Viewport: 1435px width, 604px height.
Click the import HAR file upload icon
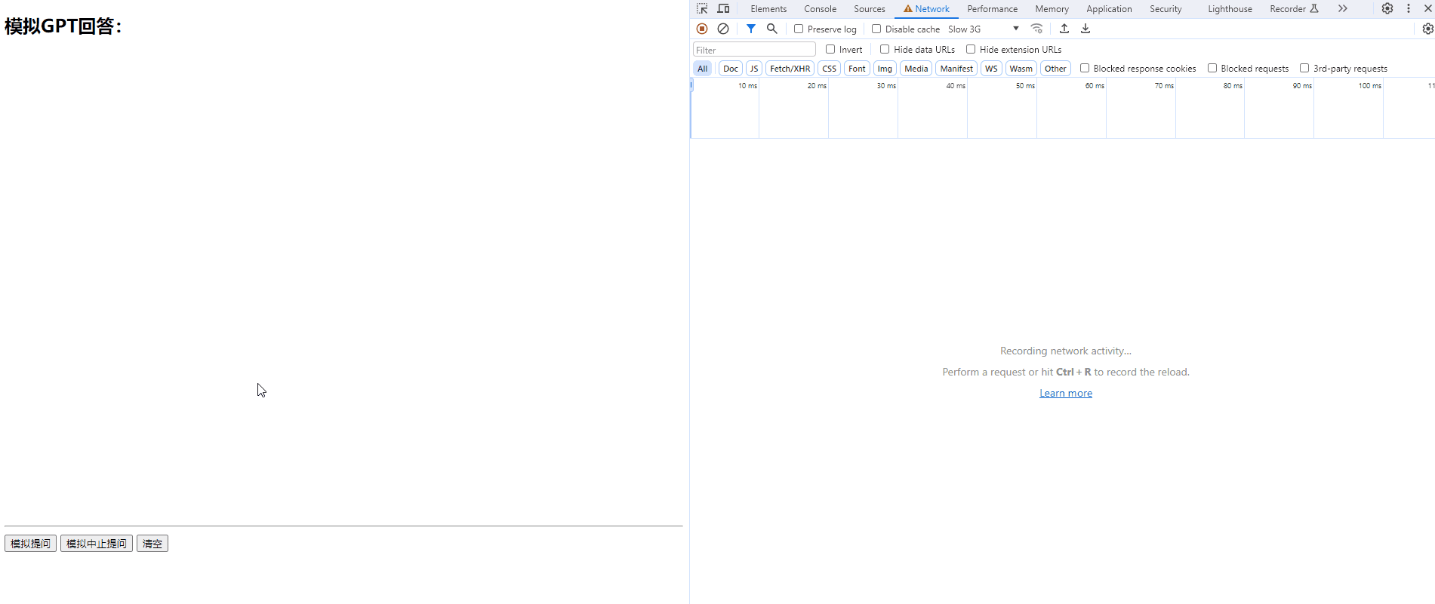(x=1064, y=29)
